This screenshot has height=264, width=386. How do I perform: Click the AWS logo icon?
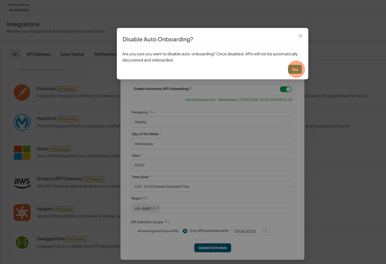pyautogui.click(x=22, y=183)
